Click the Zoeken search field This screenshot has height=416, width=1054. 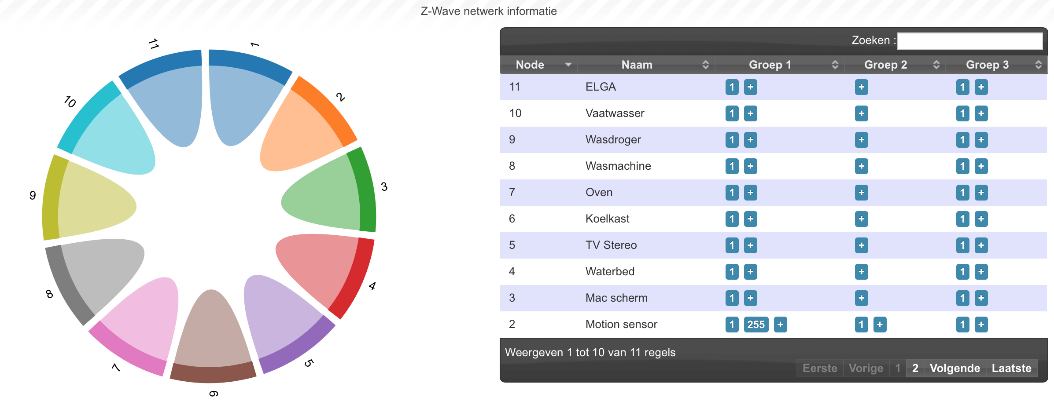coord(969,41)
